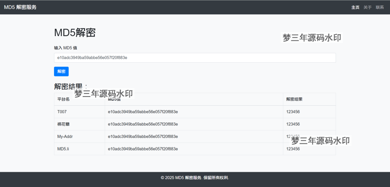The height and width of the screenshot is (187, 390).
Task: Select the 123456 result in 棉花糖 row
Action: point(293,124)
